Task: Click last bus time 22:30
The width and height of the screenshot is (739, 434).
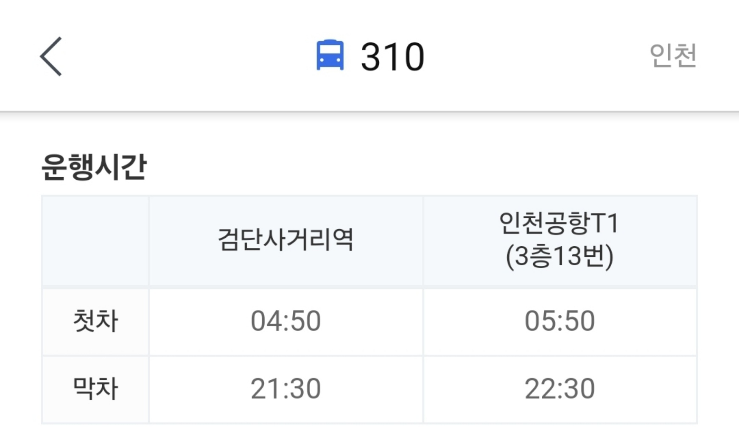Action: [560, 389]
